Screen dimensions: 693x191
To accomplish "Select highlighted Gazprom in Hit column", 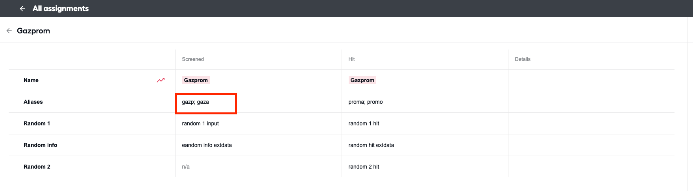I will coord(362,80).
